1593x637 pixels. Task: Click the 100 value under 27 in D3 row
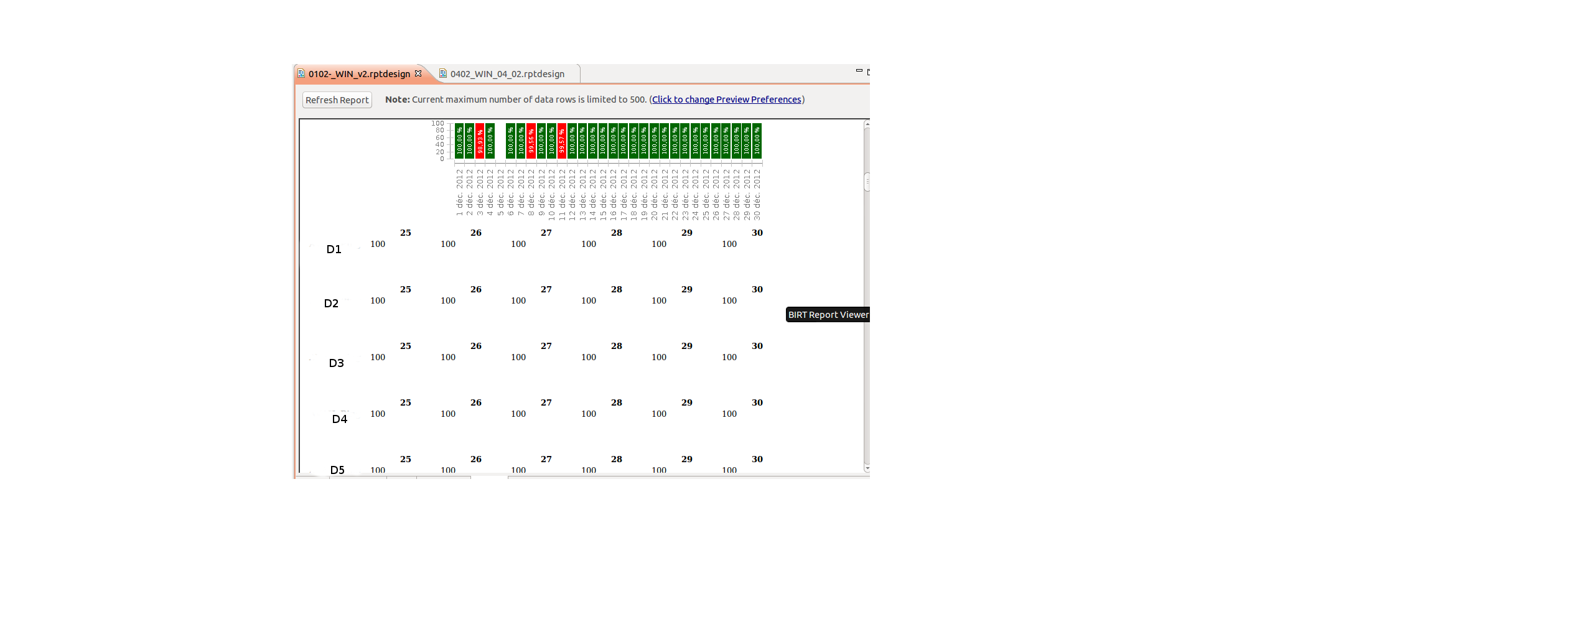click(x=518, y=357)
